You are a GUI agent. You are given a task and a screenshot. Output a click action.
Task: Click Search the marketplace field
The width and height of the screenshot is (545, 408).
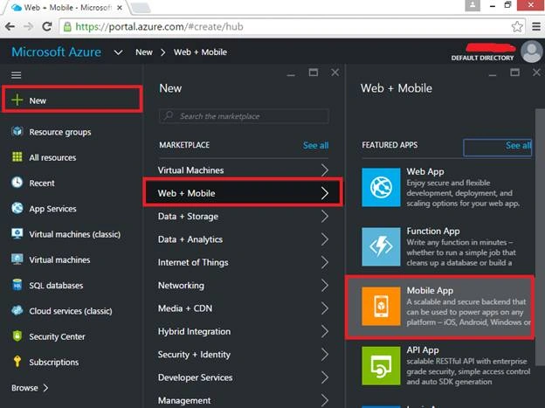coord(244,116)
